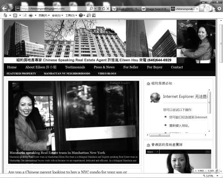The height and width of the screenshot is (178, 223).
Task: Open the Tools gear icon
Action: click(219, 9)
